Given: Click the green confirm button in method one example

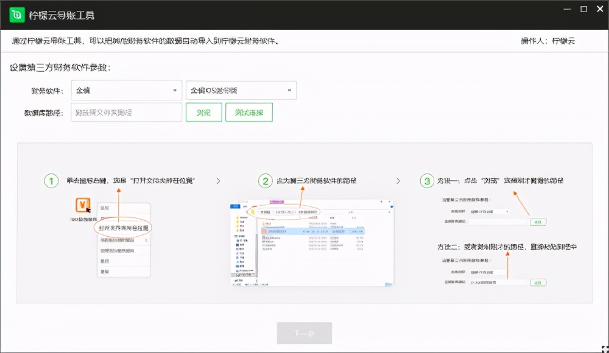Looking at the screenshot, I should tap(538, 222).
